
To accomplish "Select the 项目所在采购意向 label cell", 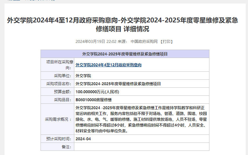I will click(58, 65).
